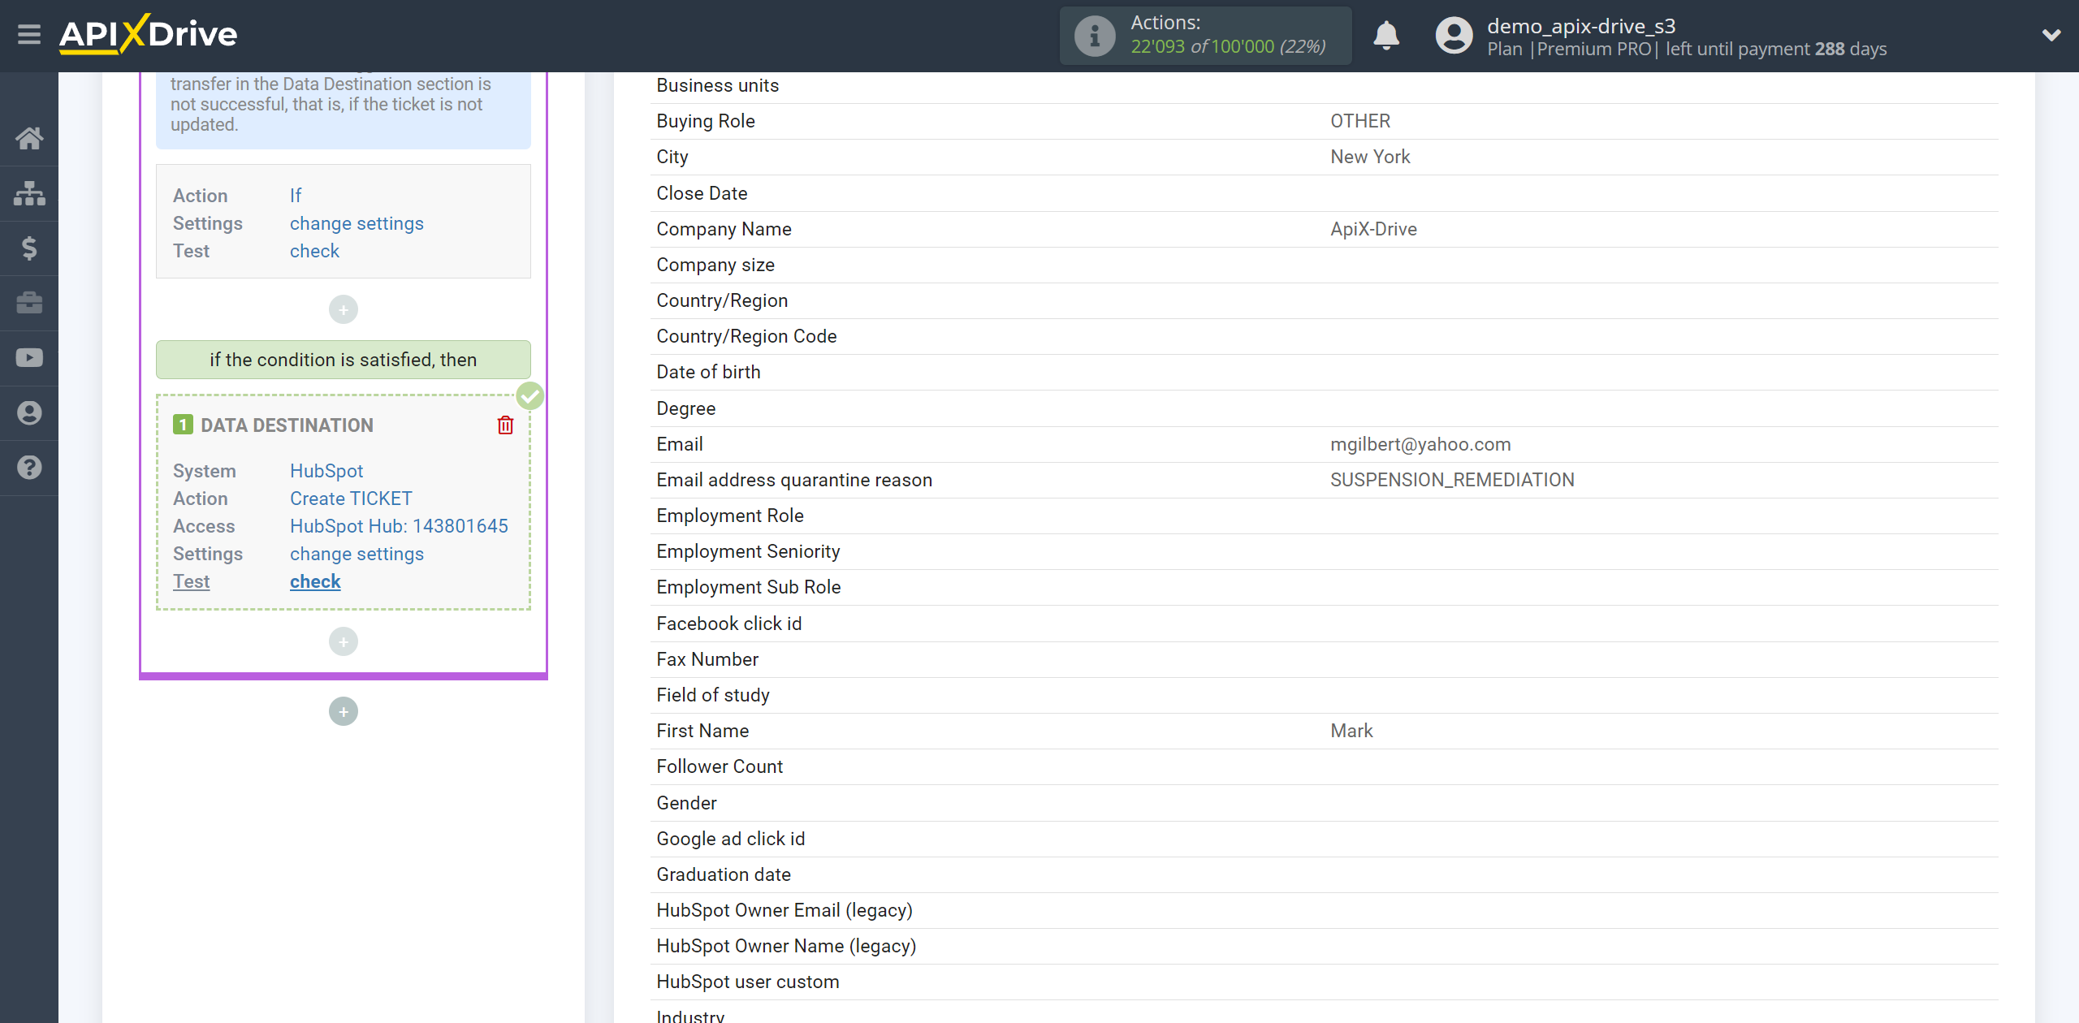The width and height of the screenshot is (2079, 1023).
Task: Open billing dollar icon in sidebar
Action: [x=29, y=248]
